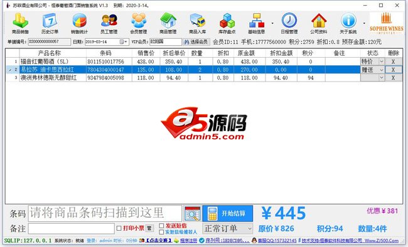Click the barcode search magnifier icon

pos(192,213)
